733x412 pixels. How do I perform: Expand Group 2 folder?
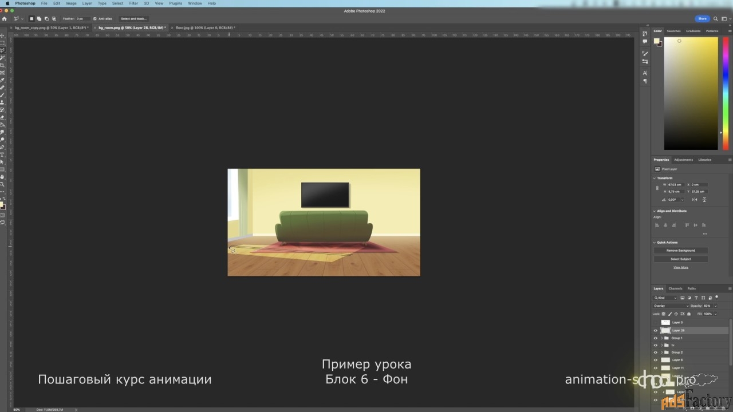click(x=662, y=352)
